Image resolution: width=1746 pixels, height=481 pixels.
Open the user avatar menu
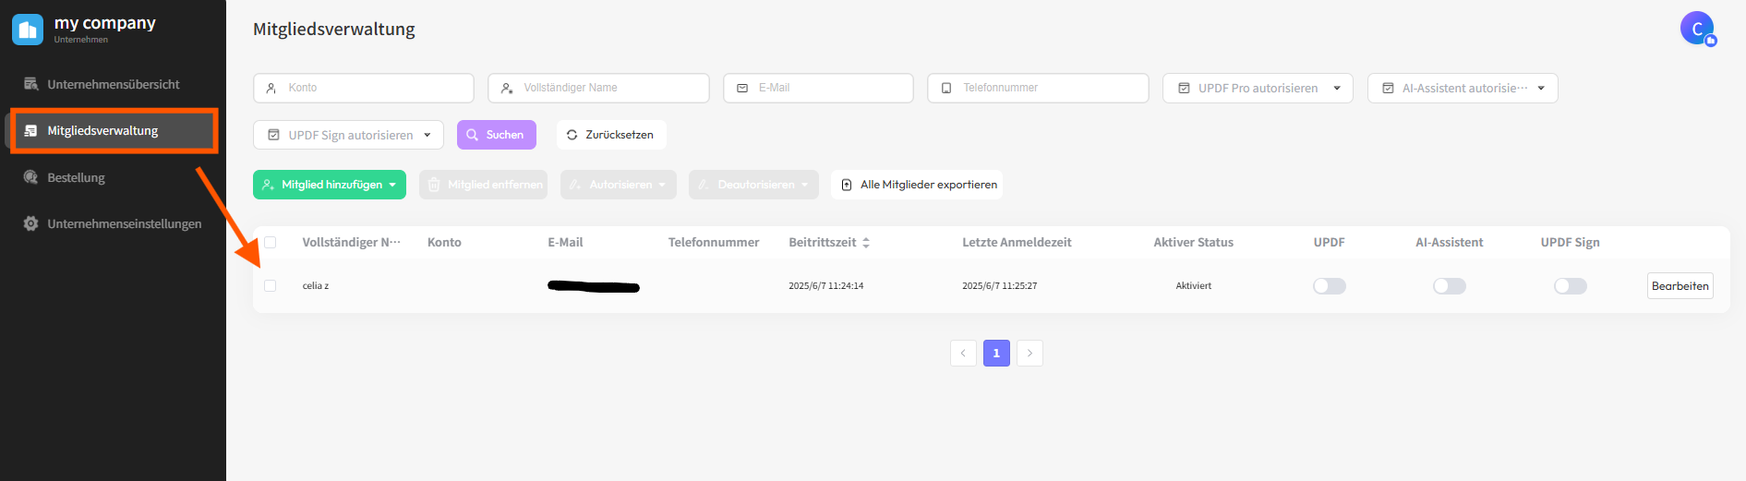1697,29
